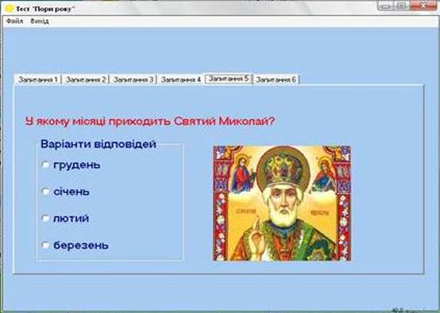Maximize the test window
The height and width of the screenshot is (313, 440).
pos(402,6)
